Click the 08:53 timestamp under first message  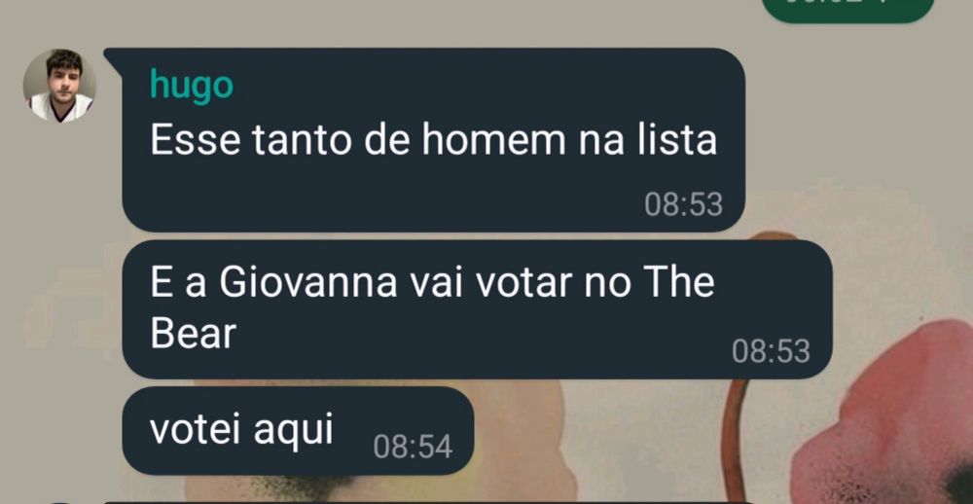coord(683,204)
